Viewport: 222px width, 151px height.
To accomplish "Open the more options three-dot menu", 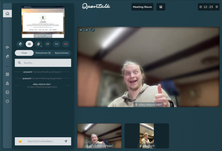I will pos(57,44).
